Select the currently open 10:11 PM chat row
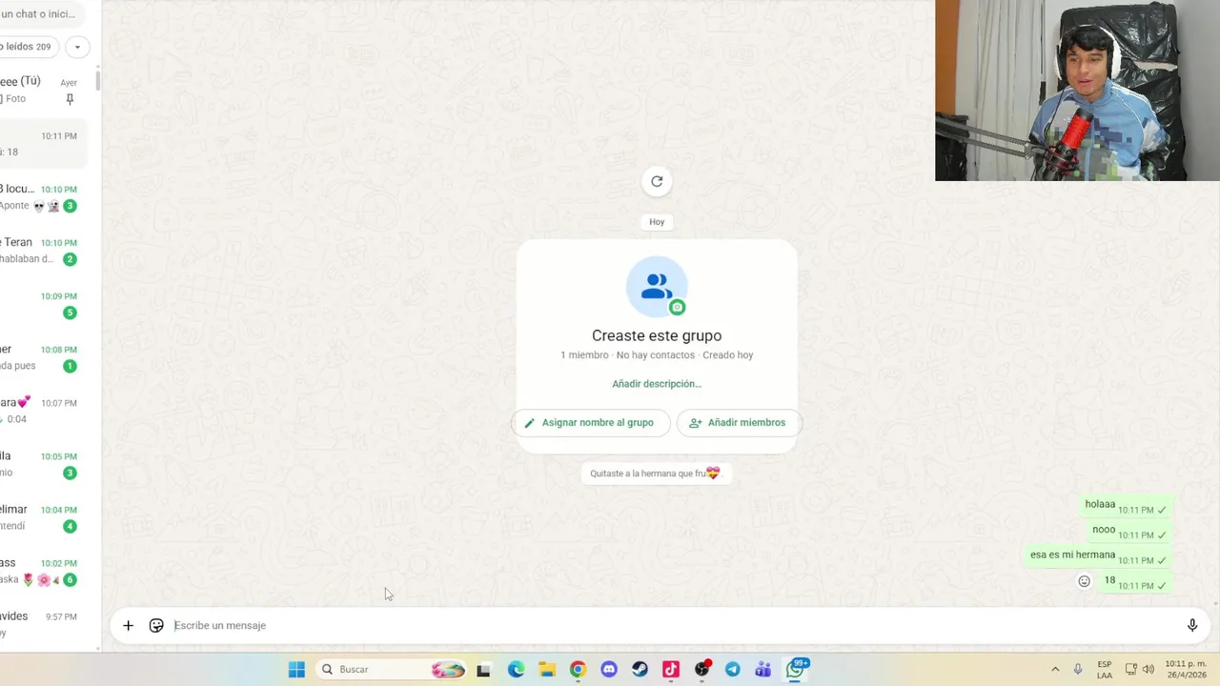This screenshot has height=686, width=1220. (x=44, y=144)
